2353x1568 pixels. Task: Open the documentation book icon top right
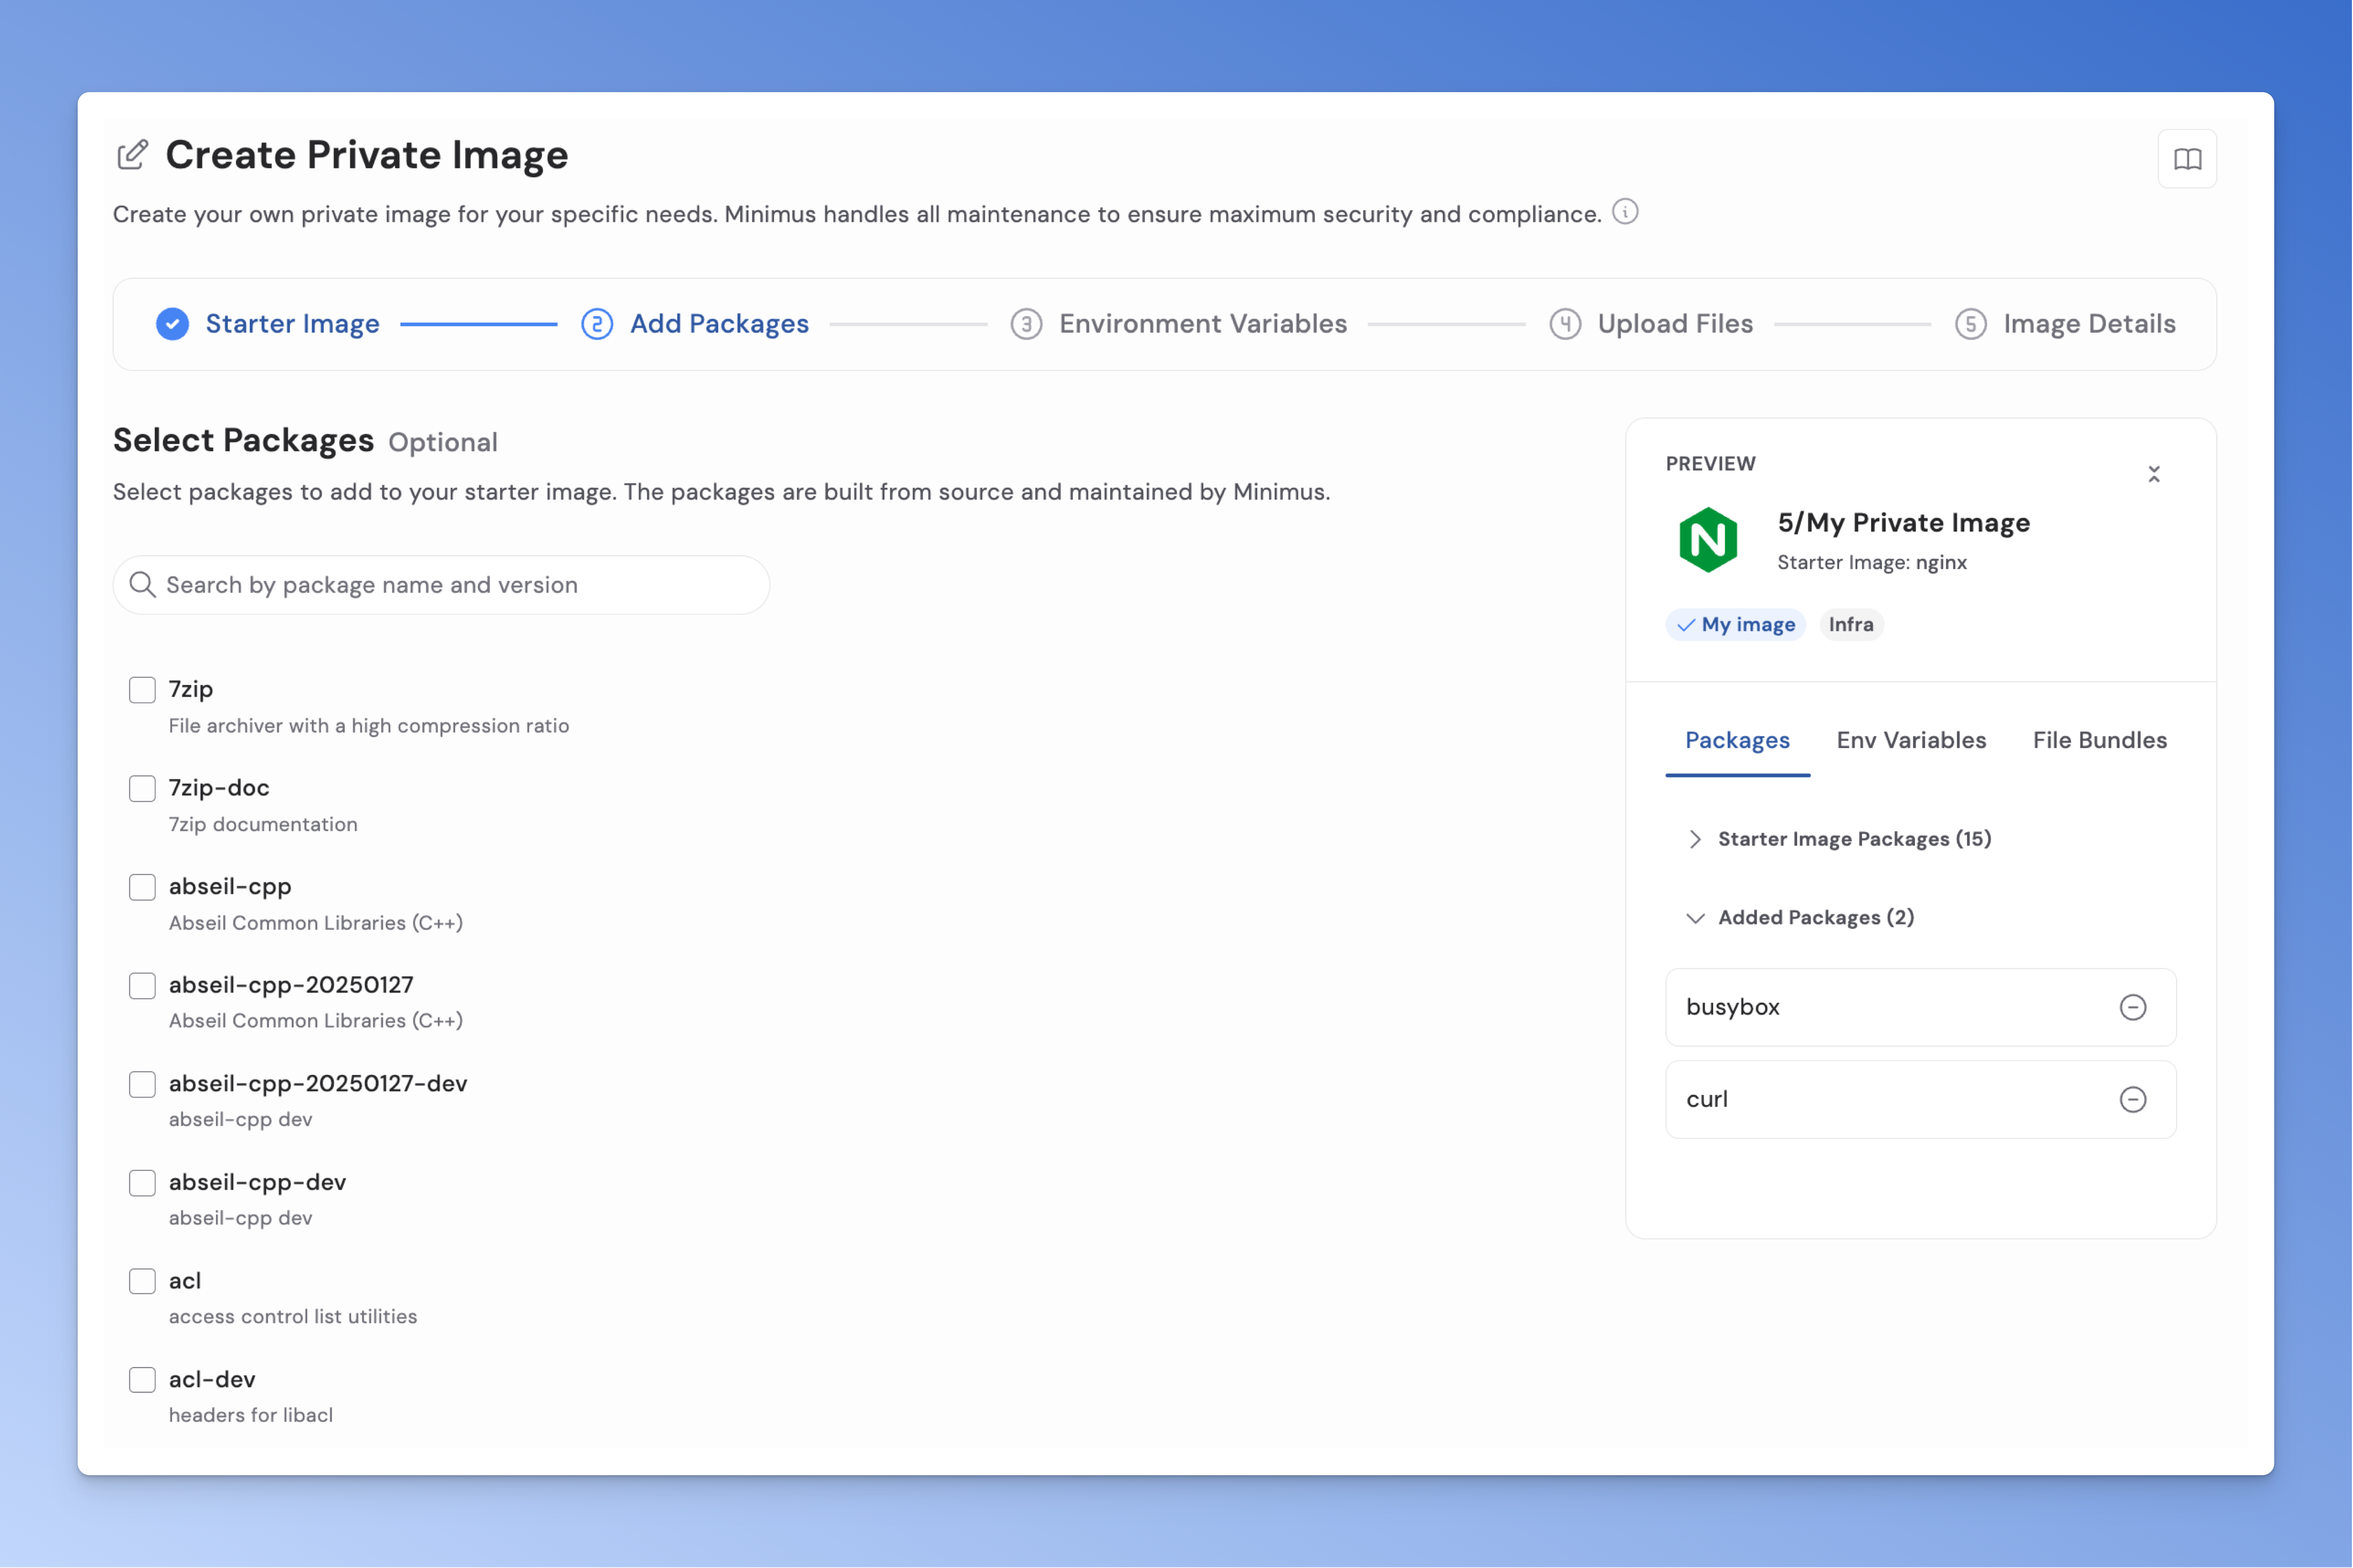tap(2188, 158)
